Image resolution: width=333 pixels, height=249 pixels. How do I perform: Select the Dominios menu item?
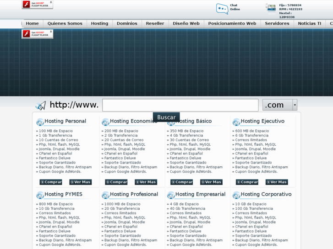(127, 23)
